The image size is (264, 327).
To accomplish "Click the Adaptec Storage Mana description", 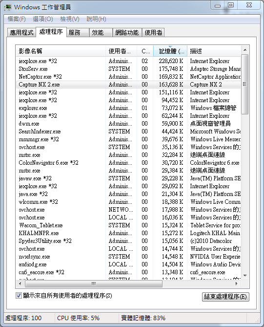I will click(x=215, y=69).
